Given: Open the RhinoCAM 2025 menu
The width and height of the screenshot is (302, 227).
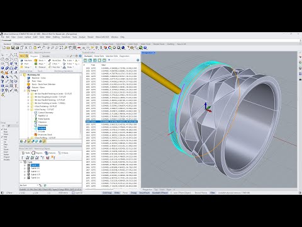Looking at the screenshot, I should (x=103, y=37).
